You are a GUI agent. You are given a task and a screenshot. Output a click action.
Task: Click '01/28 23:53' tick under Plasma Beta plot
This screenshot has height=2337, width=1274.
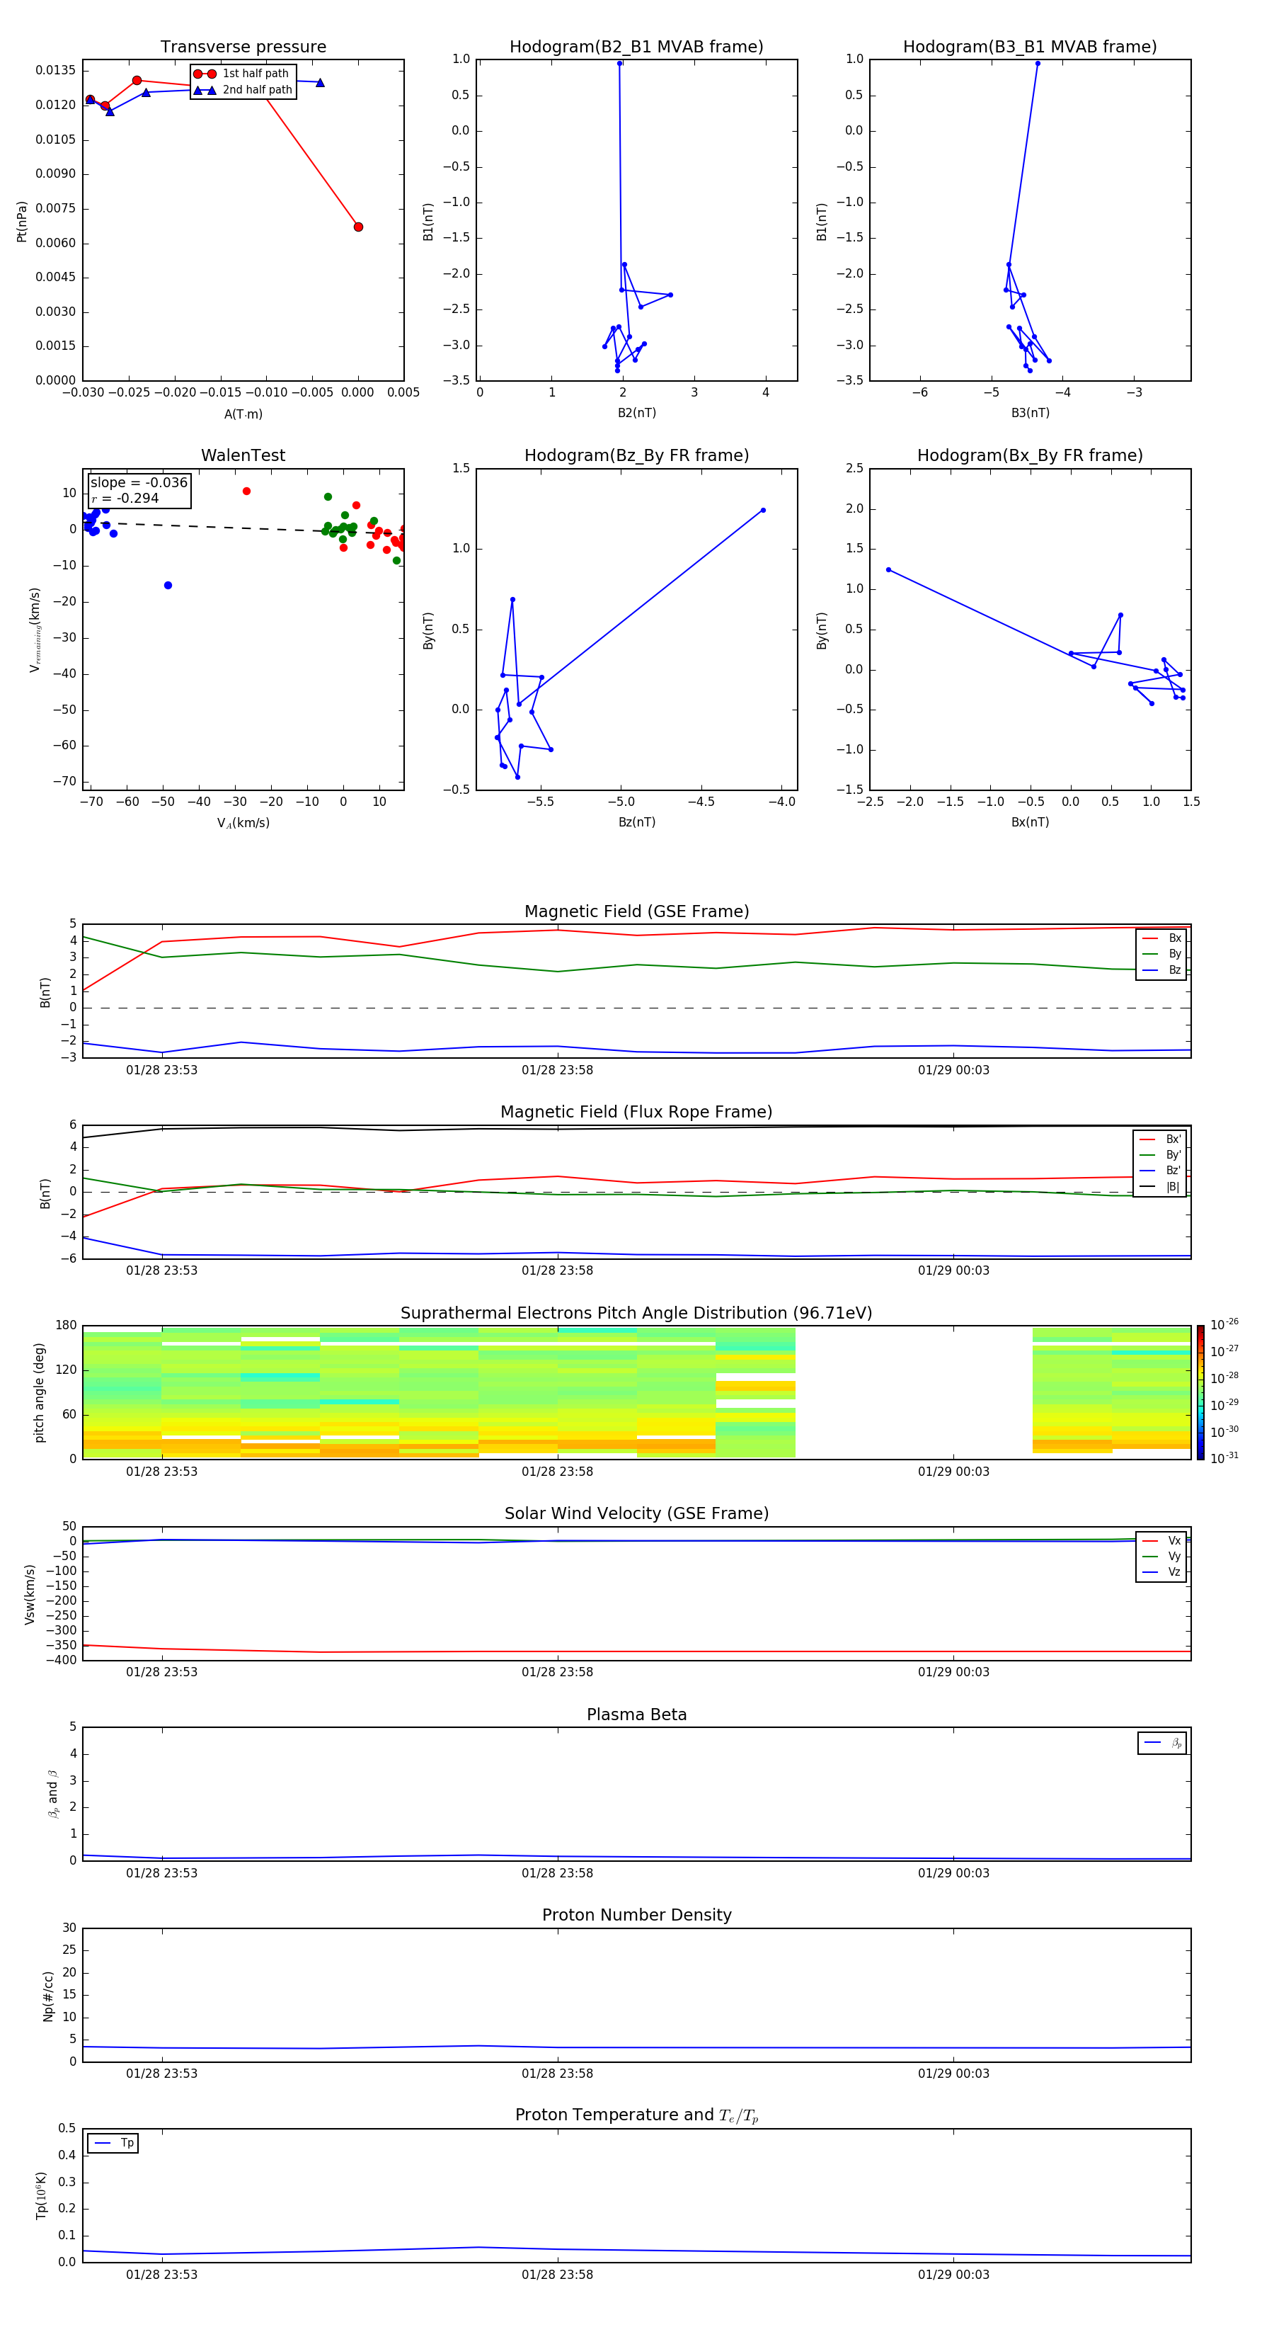click(x=161, y=1873)
